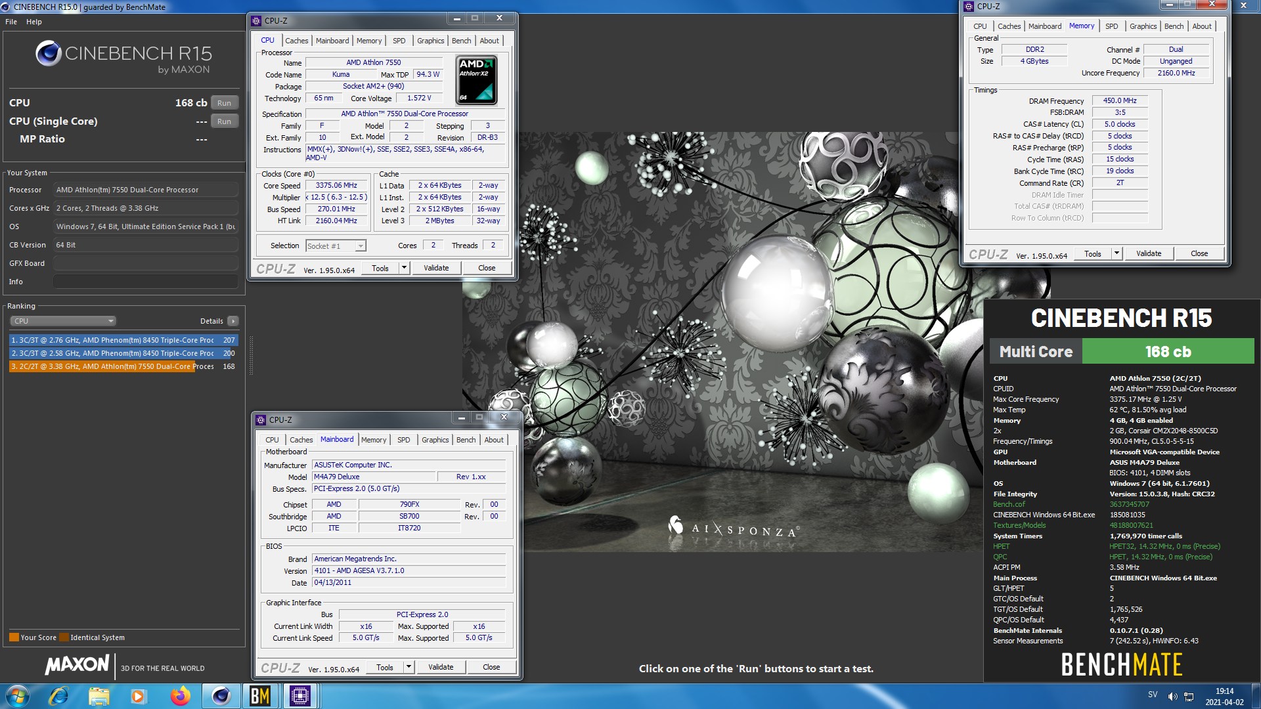Click Tools button in CPU-Z Memory window
1261x709 pixels.
[1093, 253]
